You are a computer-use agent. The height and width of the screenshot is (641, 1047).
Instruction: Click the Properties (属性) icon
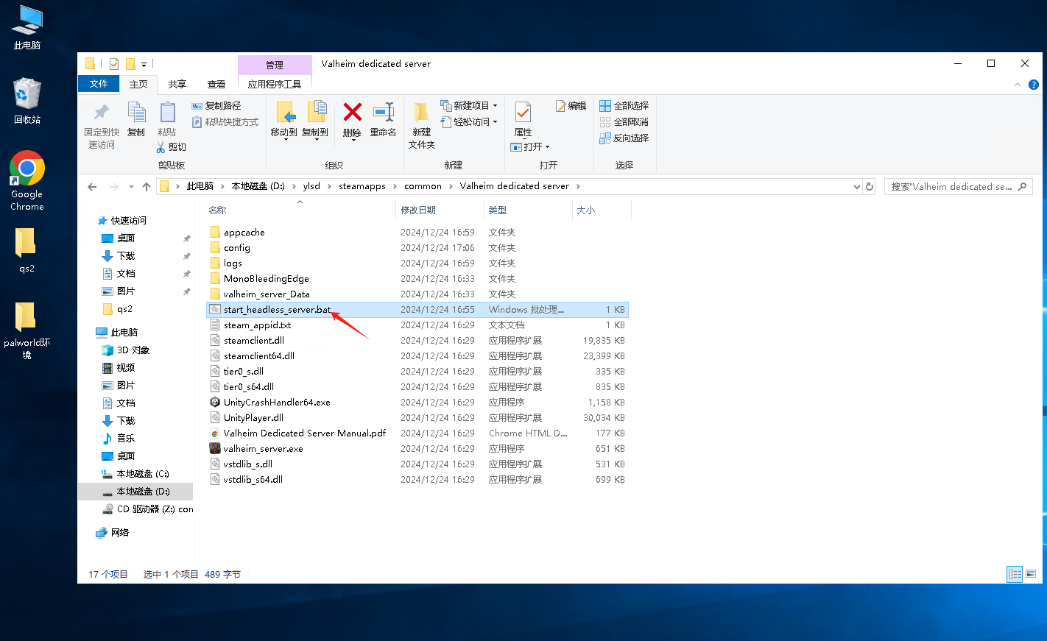(x=523, y=113)
